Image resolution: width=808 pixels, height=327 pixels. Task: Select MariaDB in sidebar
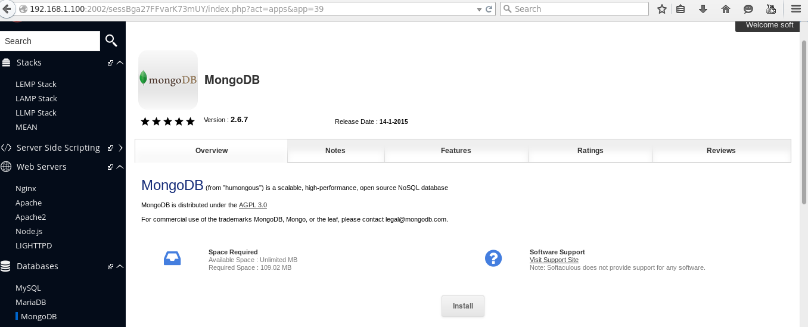(x=30, y=302)
